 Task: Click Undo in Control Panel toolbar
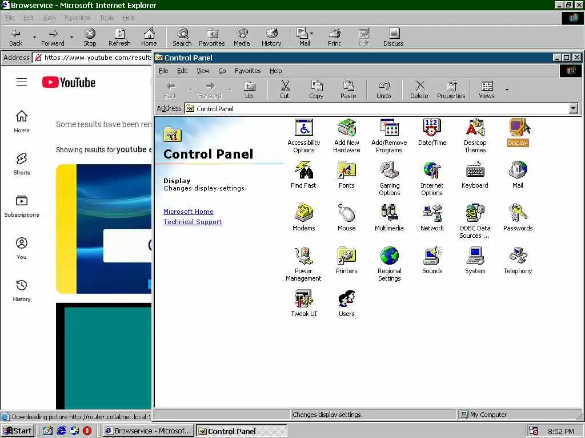pos(384,90)
